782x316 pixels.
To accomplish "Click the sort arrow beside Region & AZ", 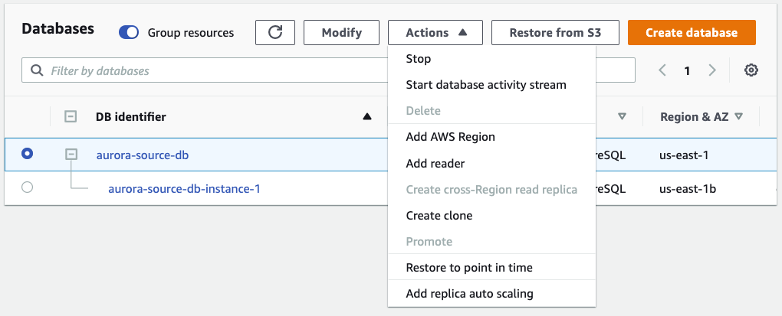I will coord(739,117).
